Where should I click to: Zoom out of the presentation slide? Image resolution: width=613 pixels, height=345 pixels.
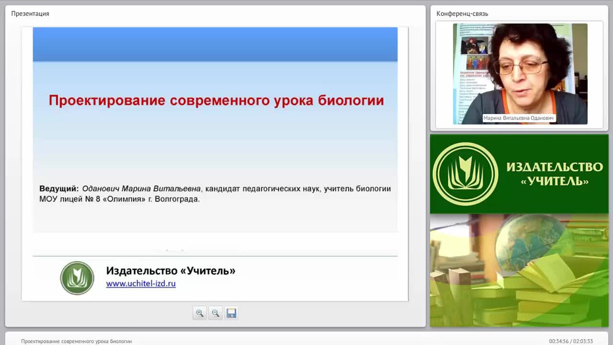pyautogui.click(x=216, y=313)
